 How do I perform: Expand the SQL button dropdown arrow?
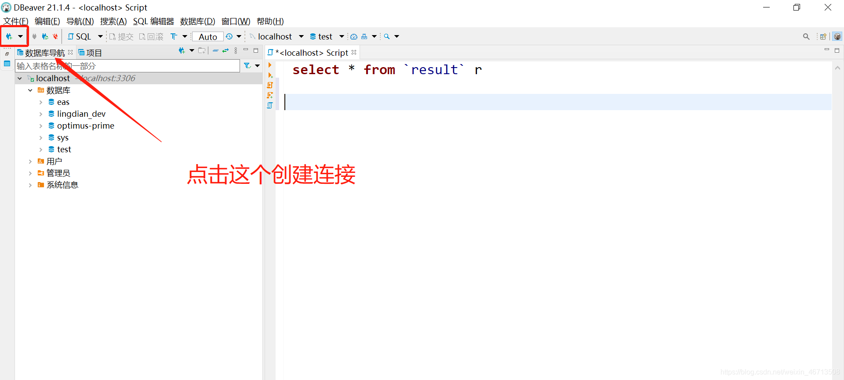pos(100,36)
